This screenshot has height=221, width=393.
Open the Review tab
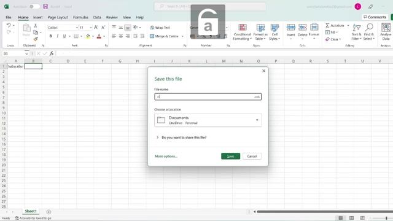[x=112, y=17]
